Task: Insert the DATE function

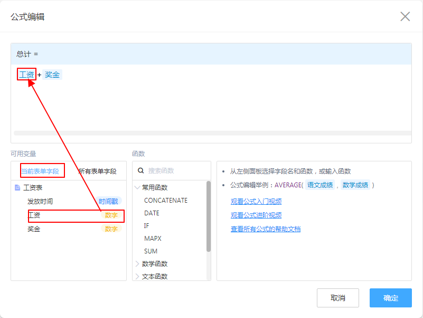Action: [x=152, y=213]
